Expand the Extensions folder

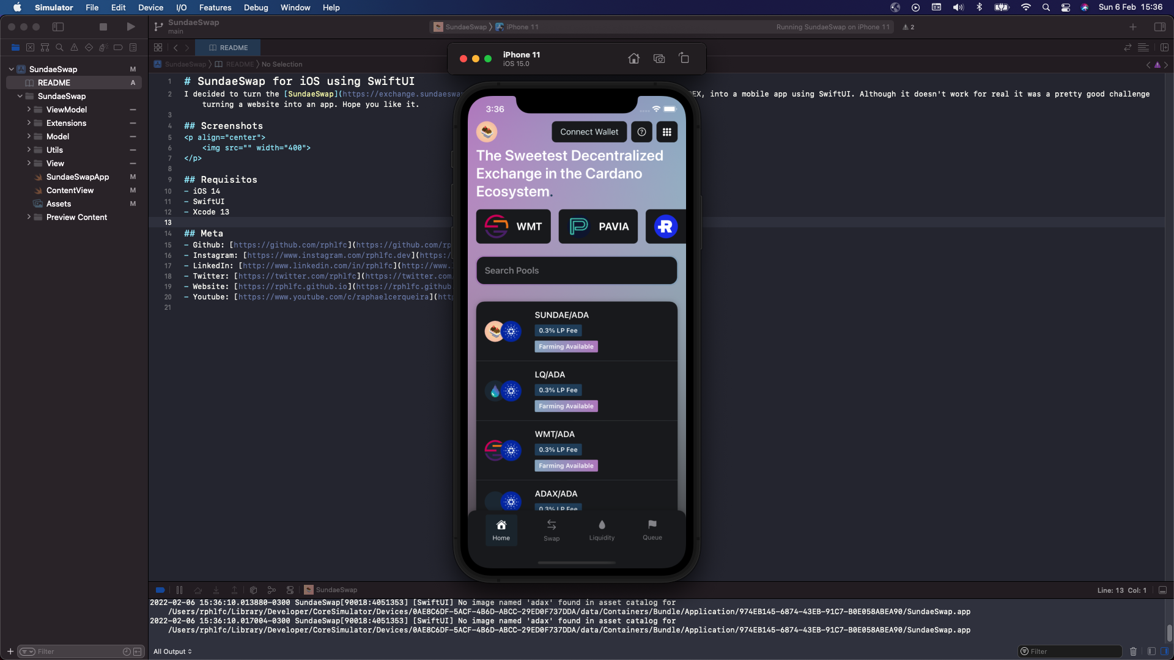pyautogui.click(x=29, y=123)
